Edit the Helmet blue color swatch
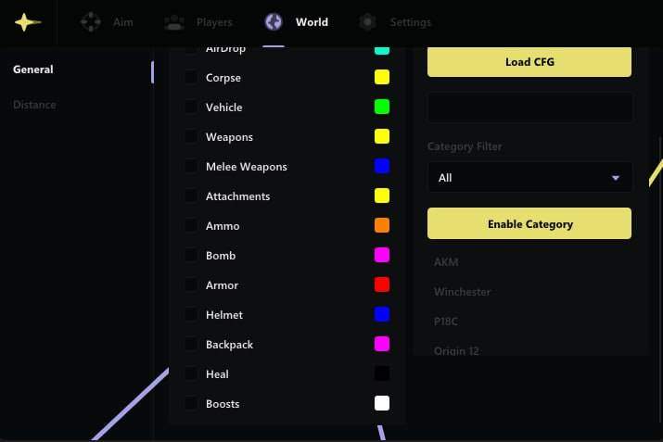Viewport: 663px width, 442px height. pos(382,314)
